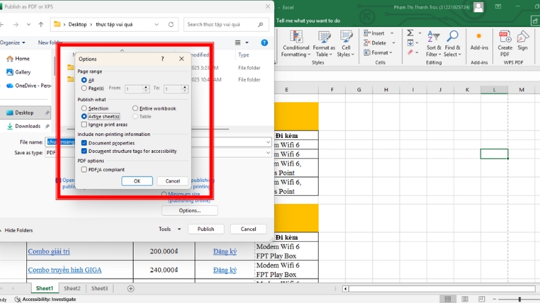Expand the Format dropdown in Cells group

point(380,53)
